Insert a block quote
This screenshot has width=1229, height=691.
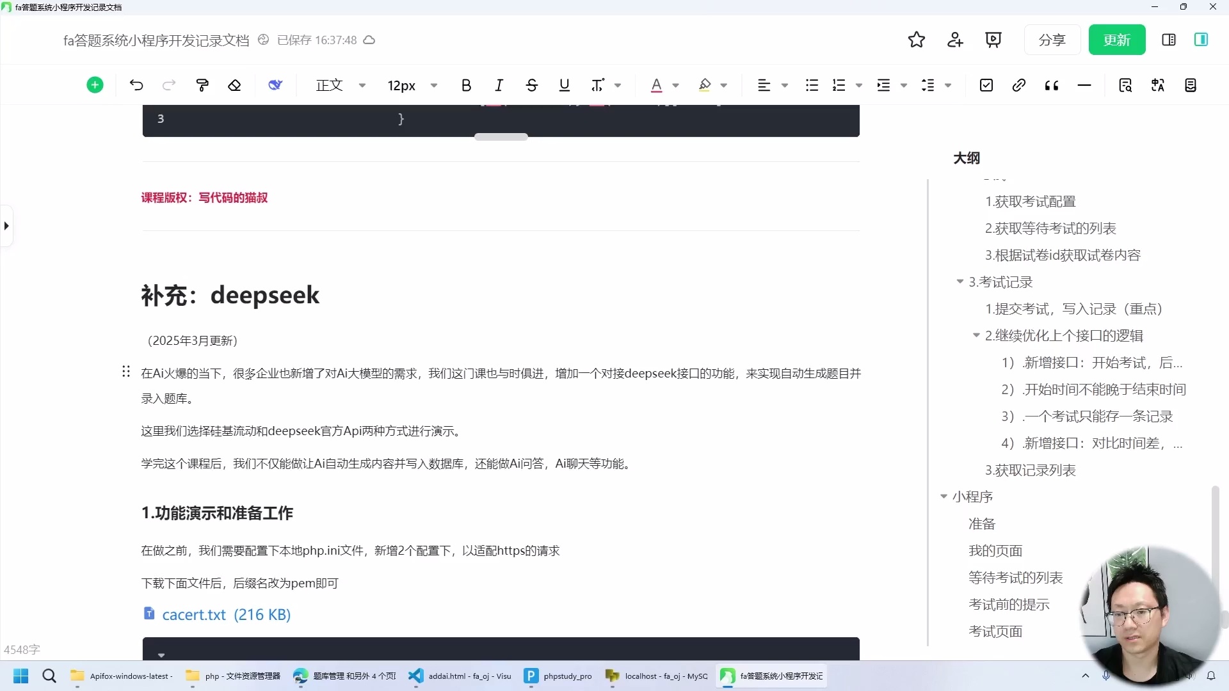pyautogui.click(x=1051, y=85)
